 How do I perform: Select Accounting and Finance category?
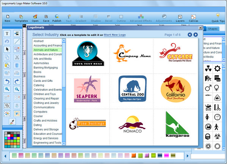(47, 45)
